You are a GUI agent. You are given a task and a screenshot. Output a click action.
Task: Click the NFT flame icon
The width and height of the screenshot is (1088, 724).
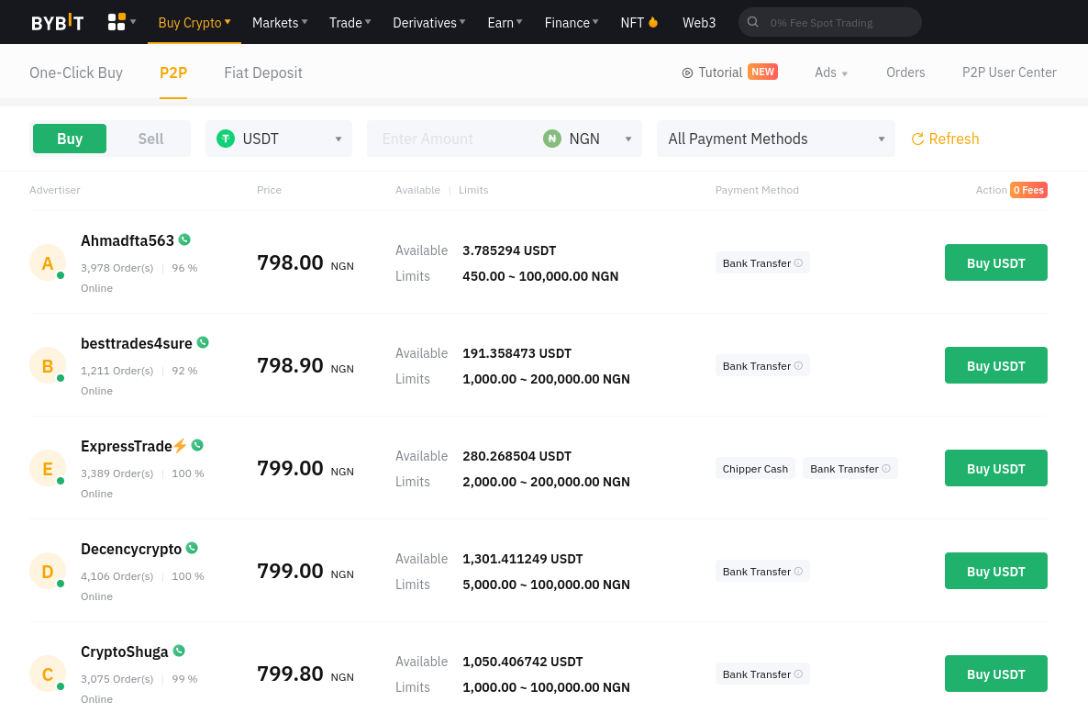[x=653, y=22]
